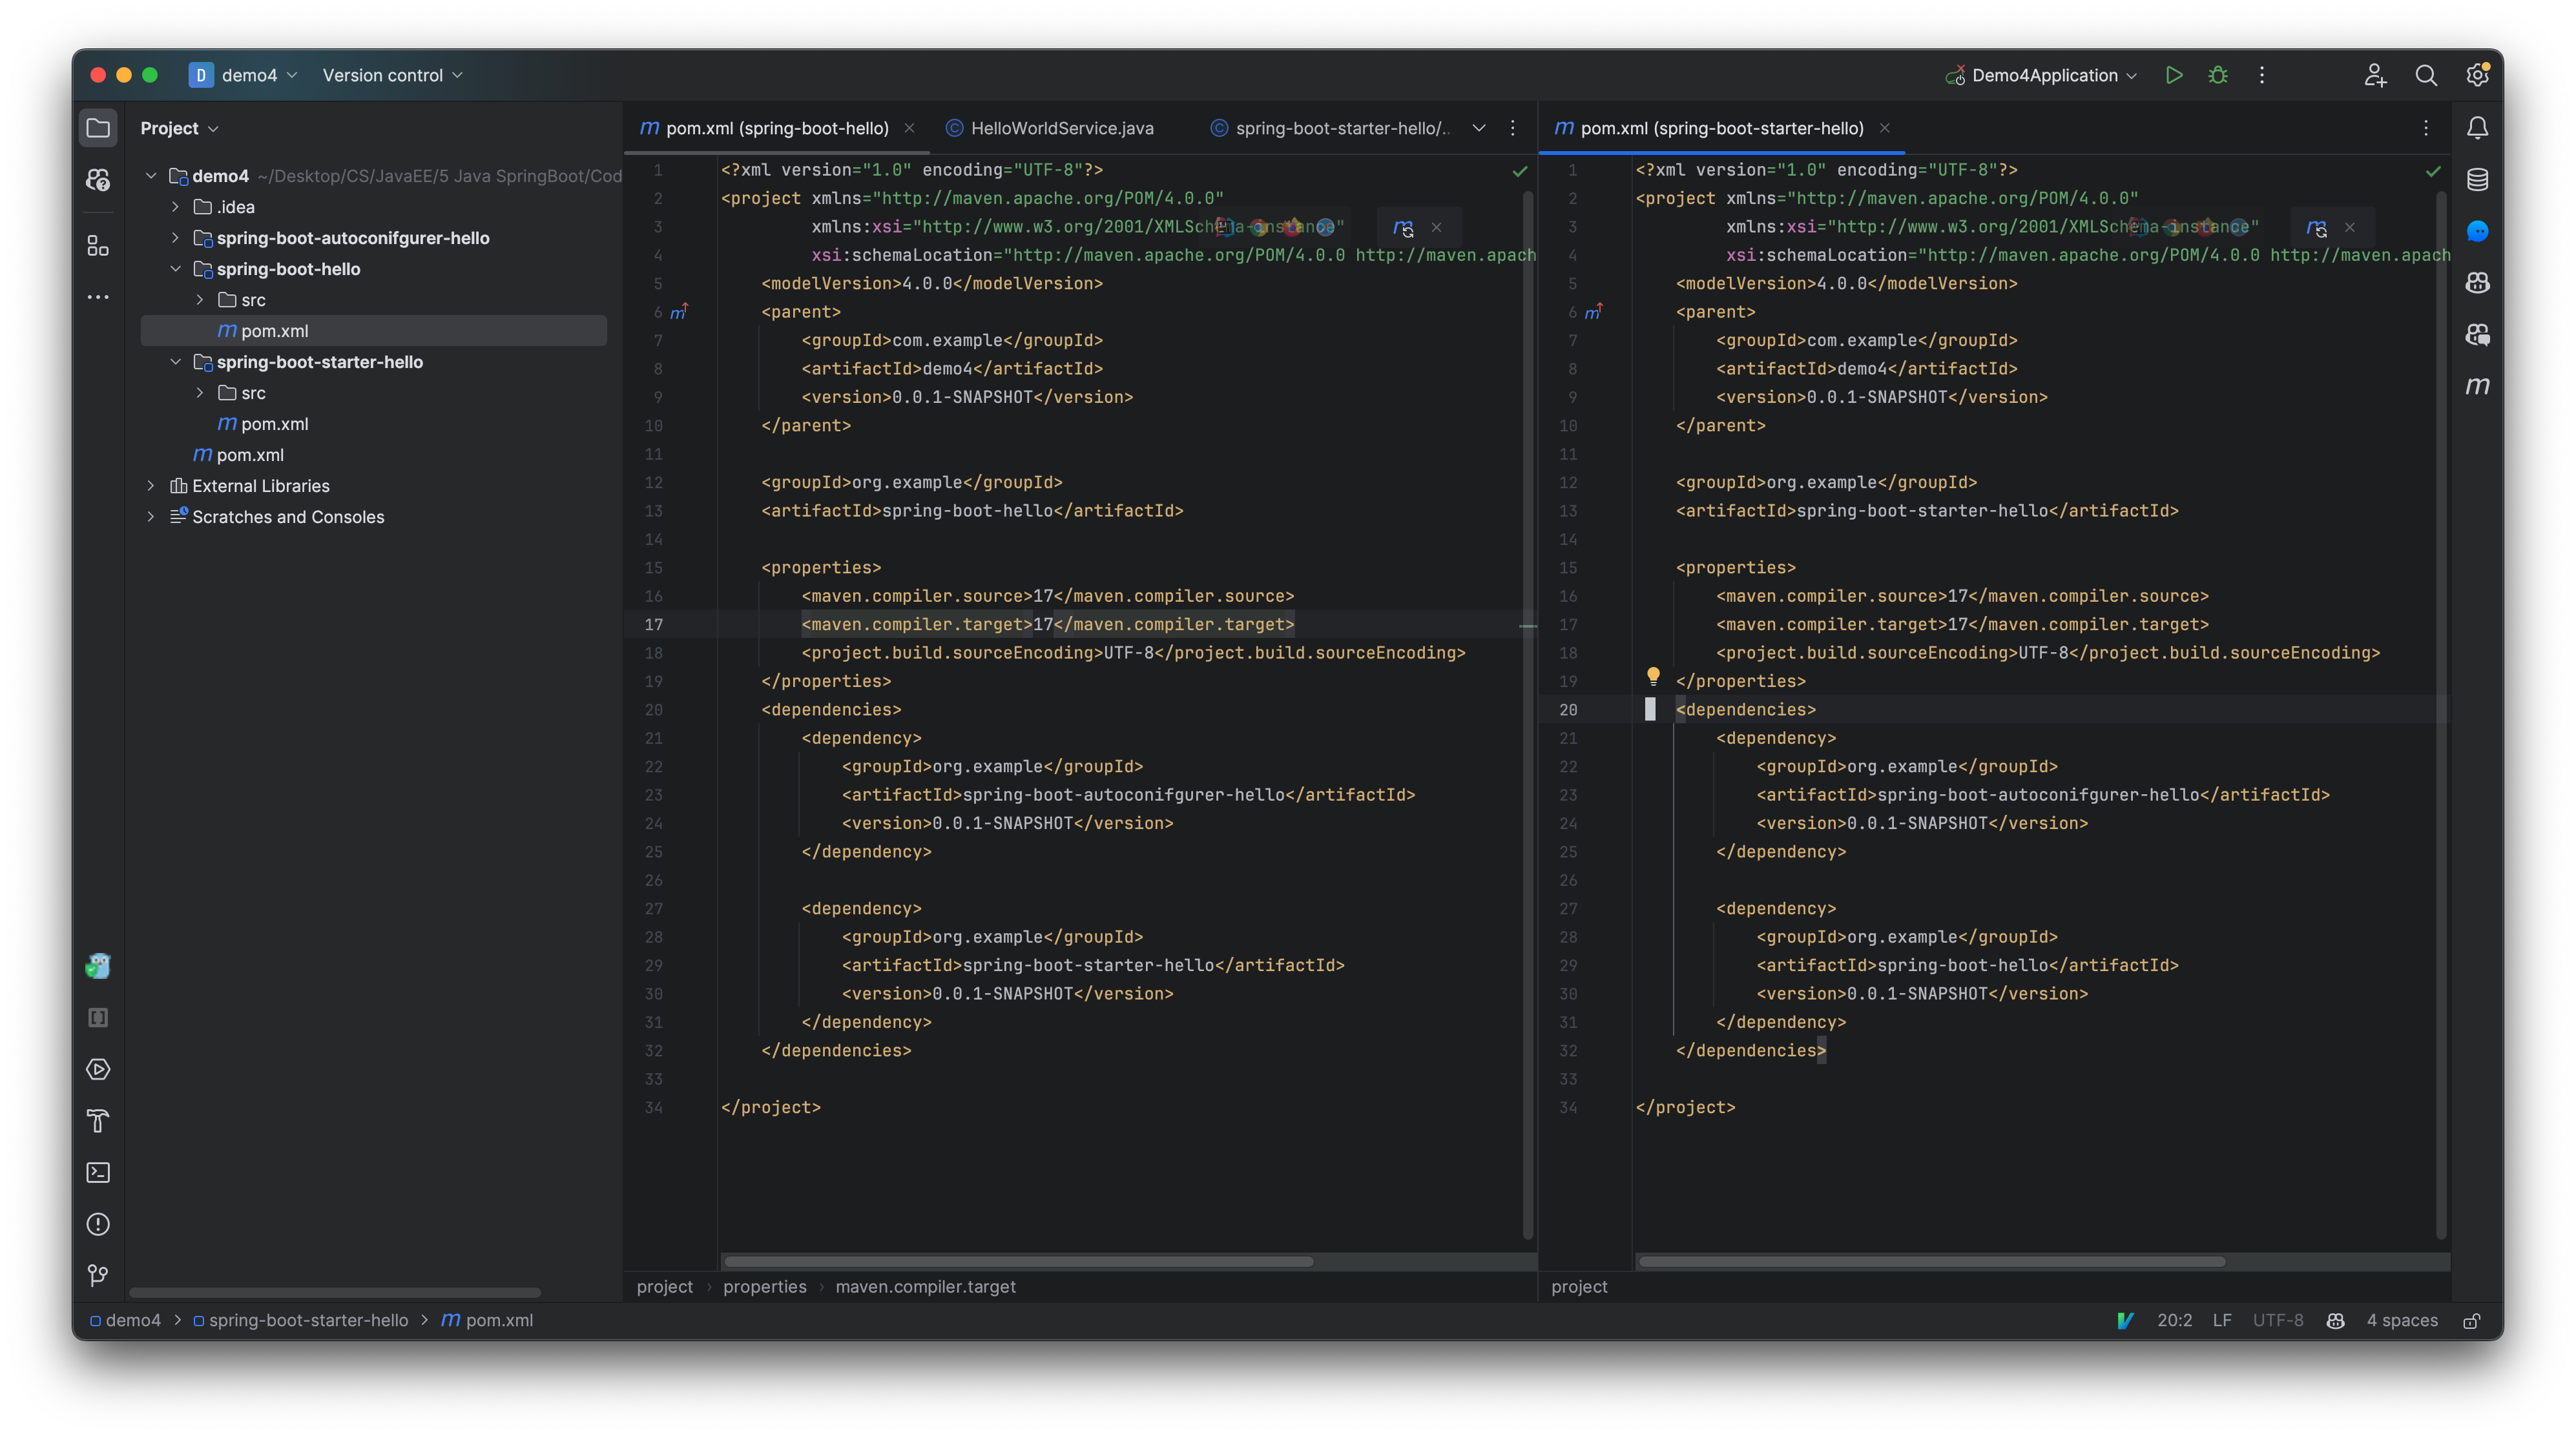
Task: Show intention bulb on line 19
Action: pyautogui.click(x=1653, y=677)
